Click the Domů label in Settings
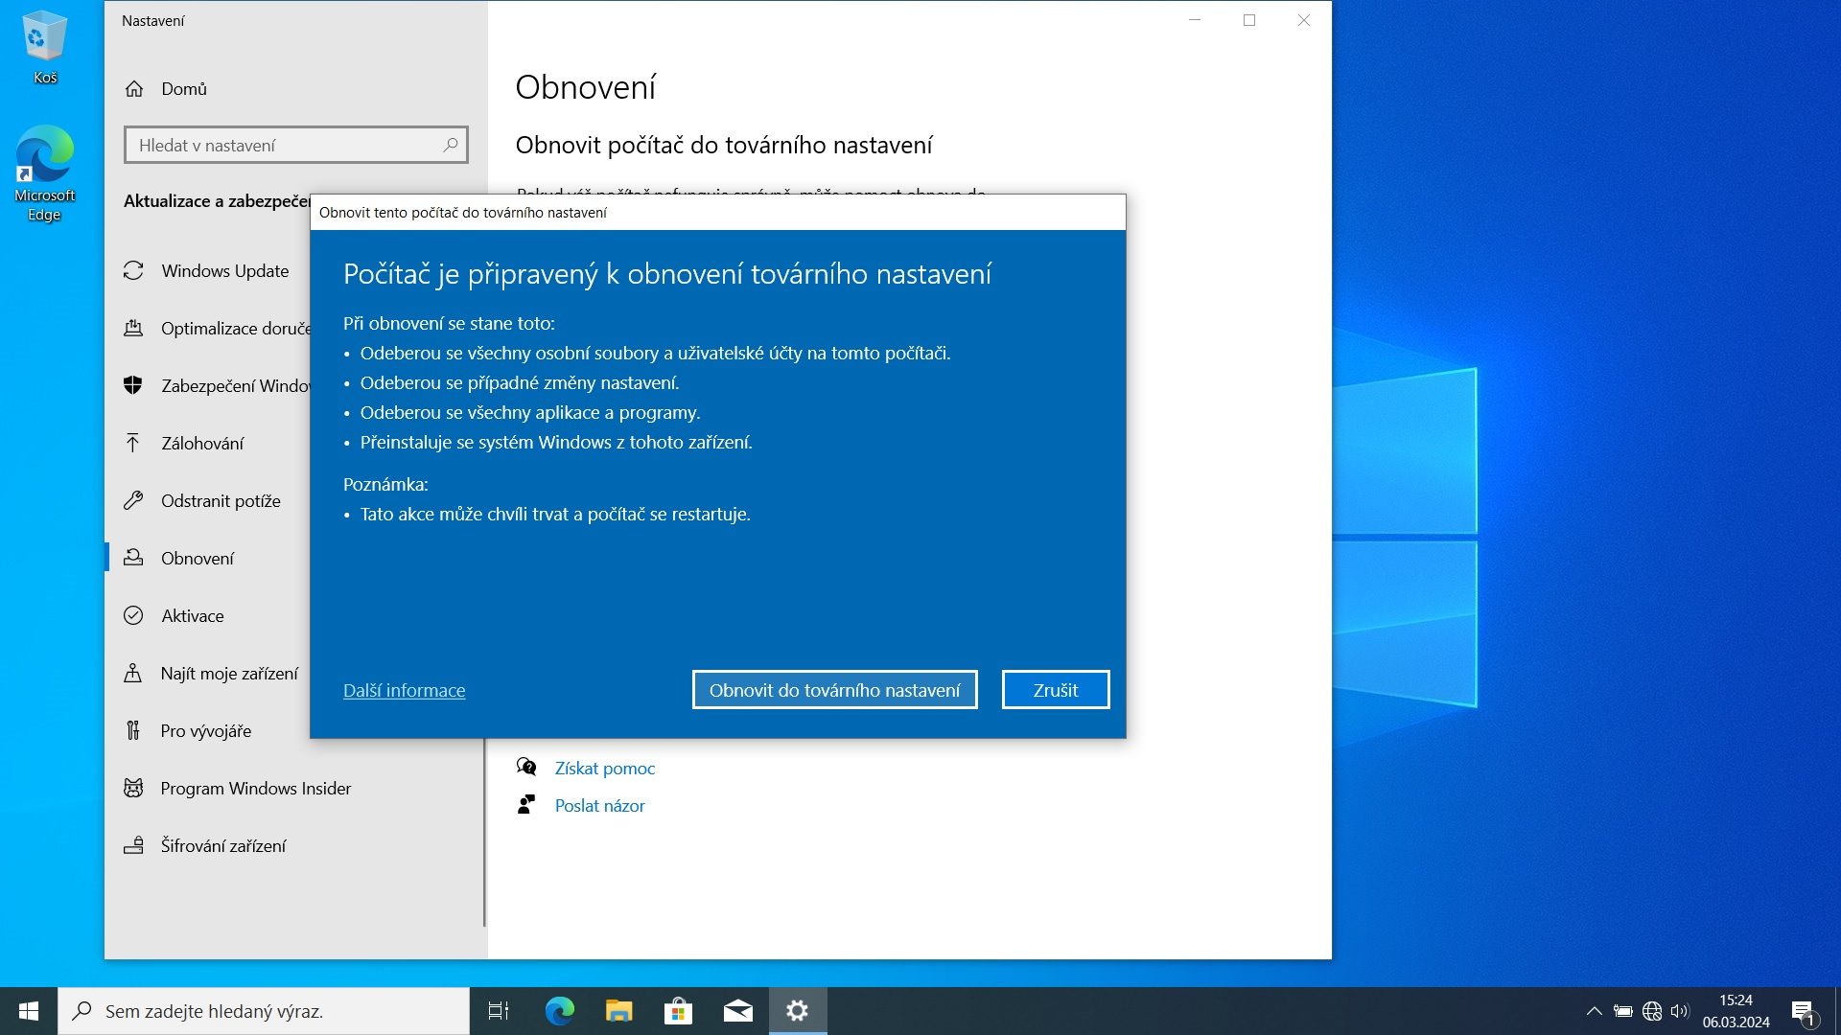 (x=184, y=89)
